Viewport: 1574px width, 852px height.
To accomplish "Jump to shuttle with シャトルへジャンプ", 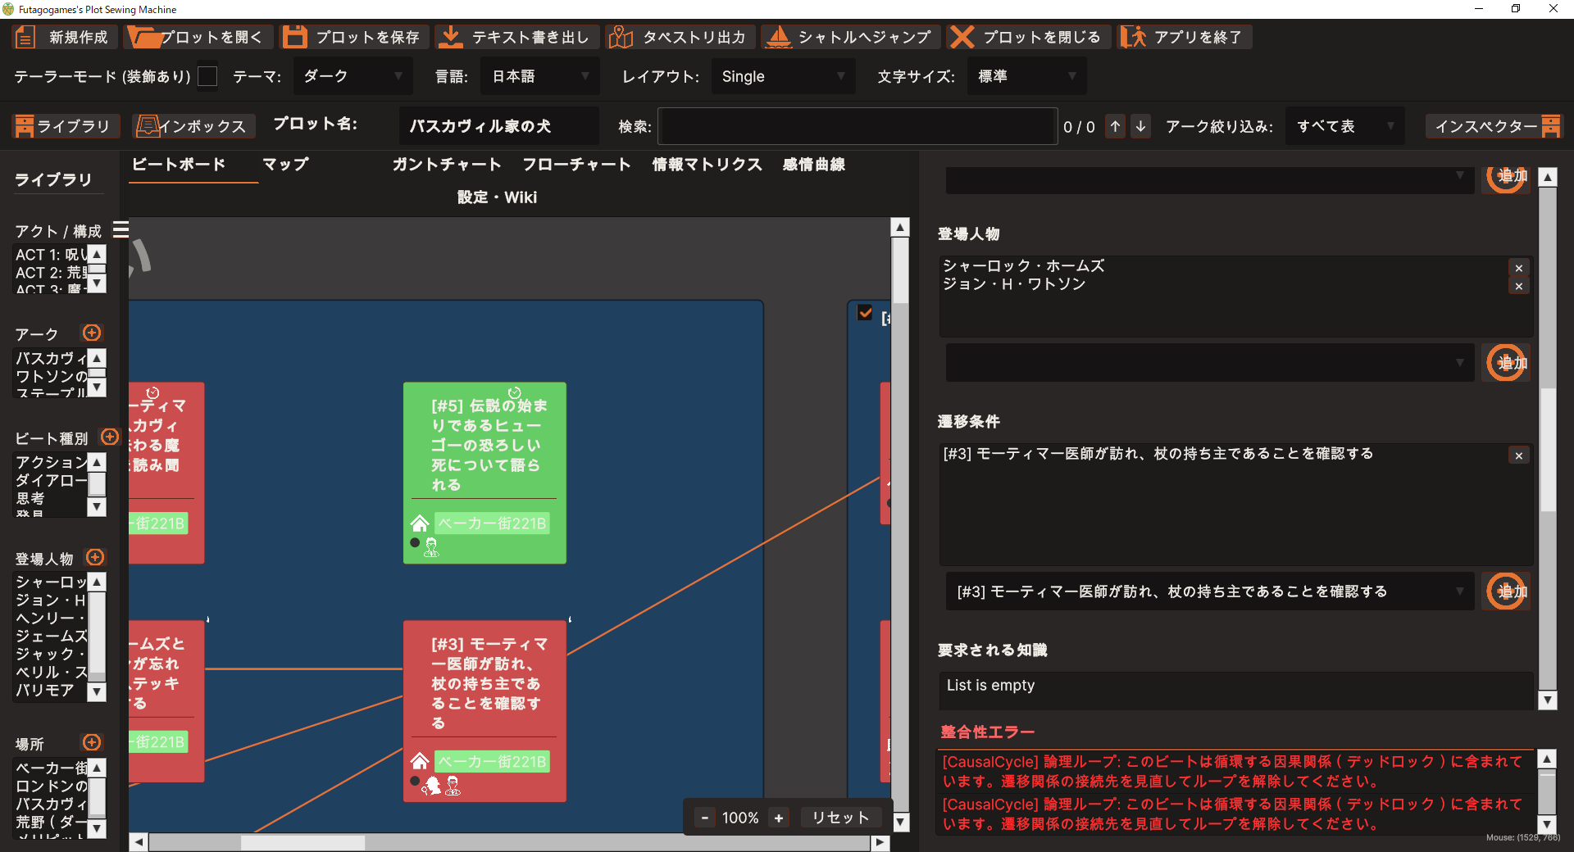I will [x=850, y=37].
